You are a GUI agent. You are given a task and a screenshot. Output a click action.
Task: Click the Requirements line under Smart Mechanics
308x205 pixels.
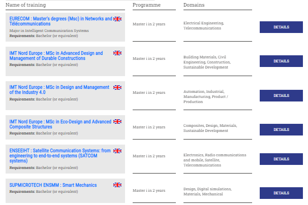point(44,191)
